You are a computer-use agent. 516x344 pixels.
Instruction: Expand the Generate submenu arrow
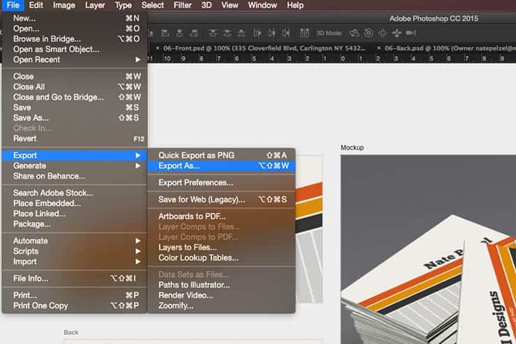138,165
